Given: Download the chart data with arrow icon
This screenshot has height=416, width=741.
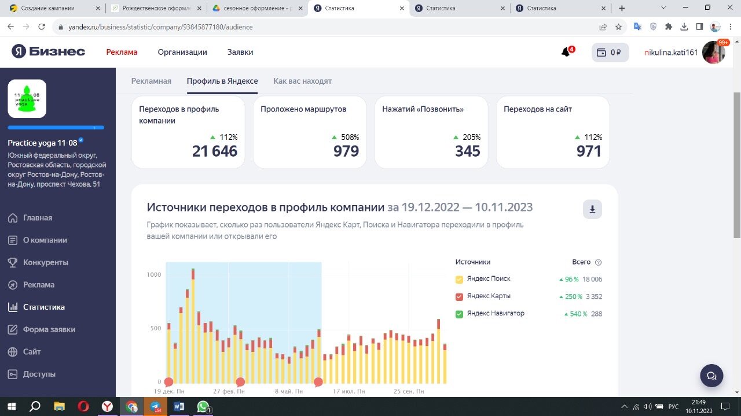Looking at the screenshot, I should 592,209.
